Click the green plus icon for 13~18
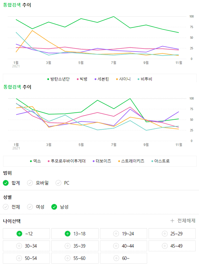This screenshot has width=199, height=265. point(67,234)
